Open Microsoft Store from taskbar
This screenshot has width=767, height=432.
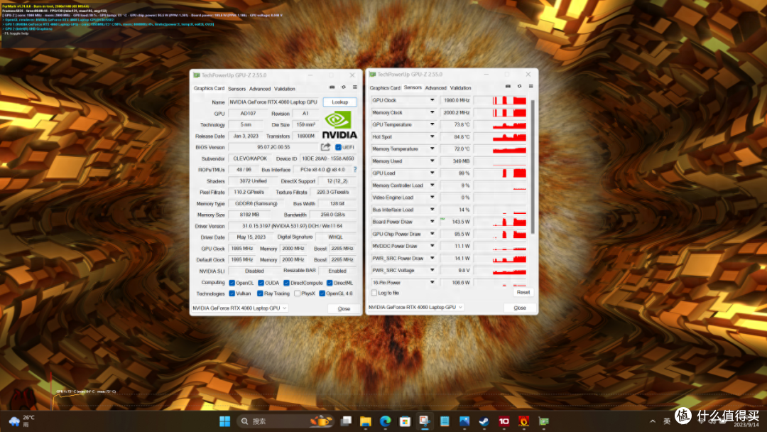(x=405, y=421)
